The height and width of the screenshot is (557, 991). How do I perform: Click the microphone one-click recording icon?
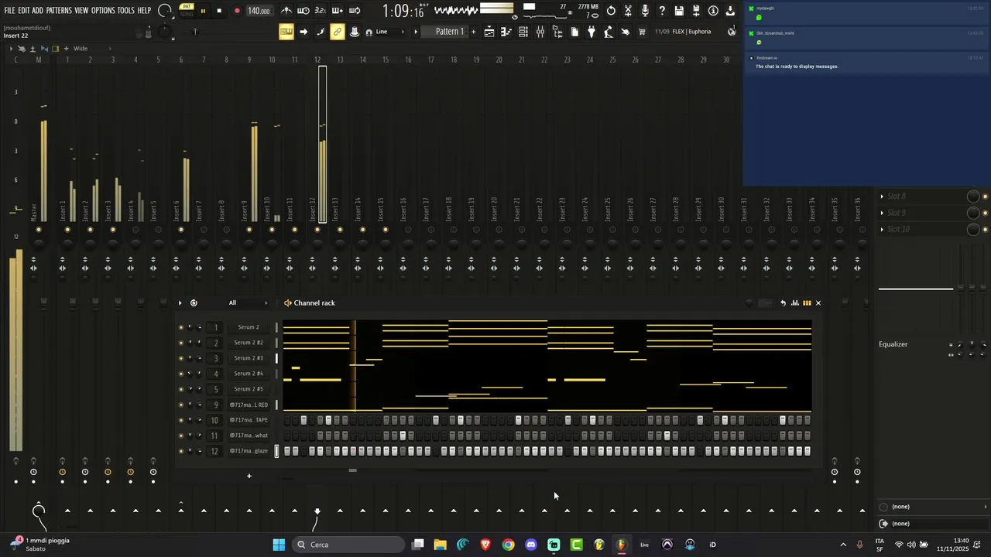pos(645,11)
